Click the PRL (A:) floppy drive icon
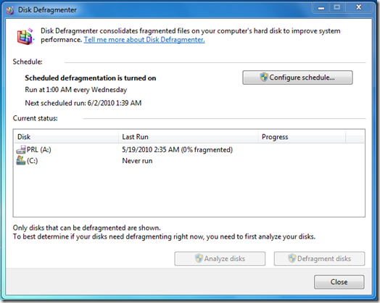 point(21,149)
